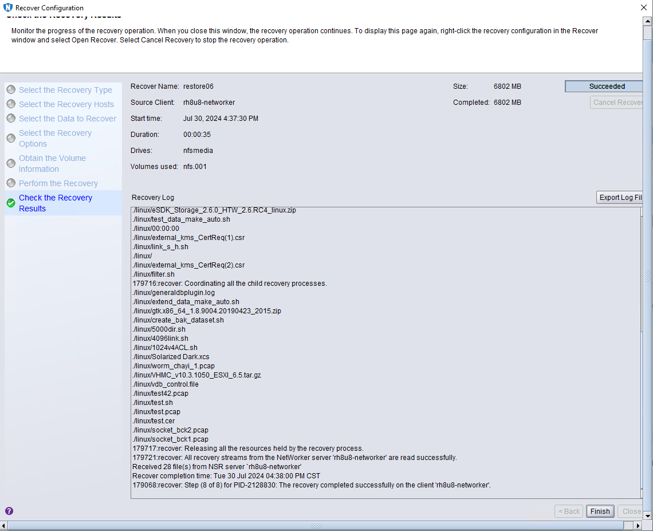
Task: Go to Perform the Recovery step
Action: (58, 183)
